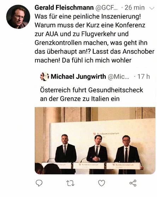Open the press conference photo
Image resolution: width=157 pixels, height=197 pixels.
click(x=95, y=141)
